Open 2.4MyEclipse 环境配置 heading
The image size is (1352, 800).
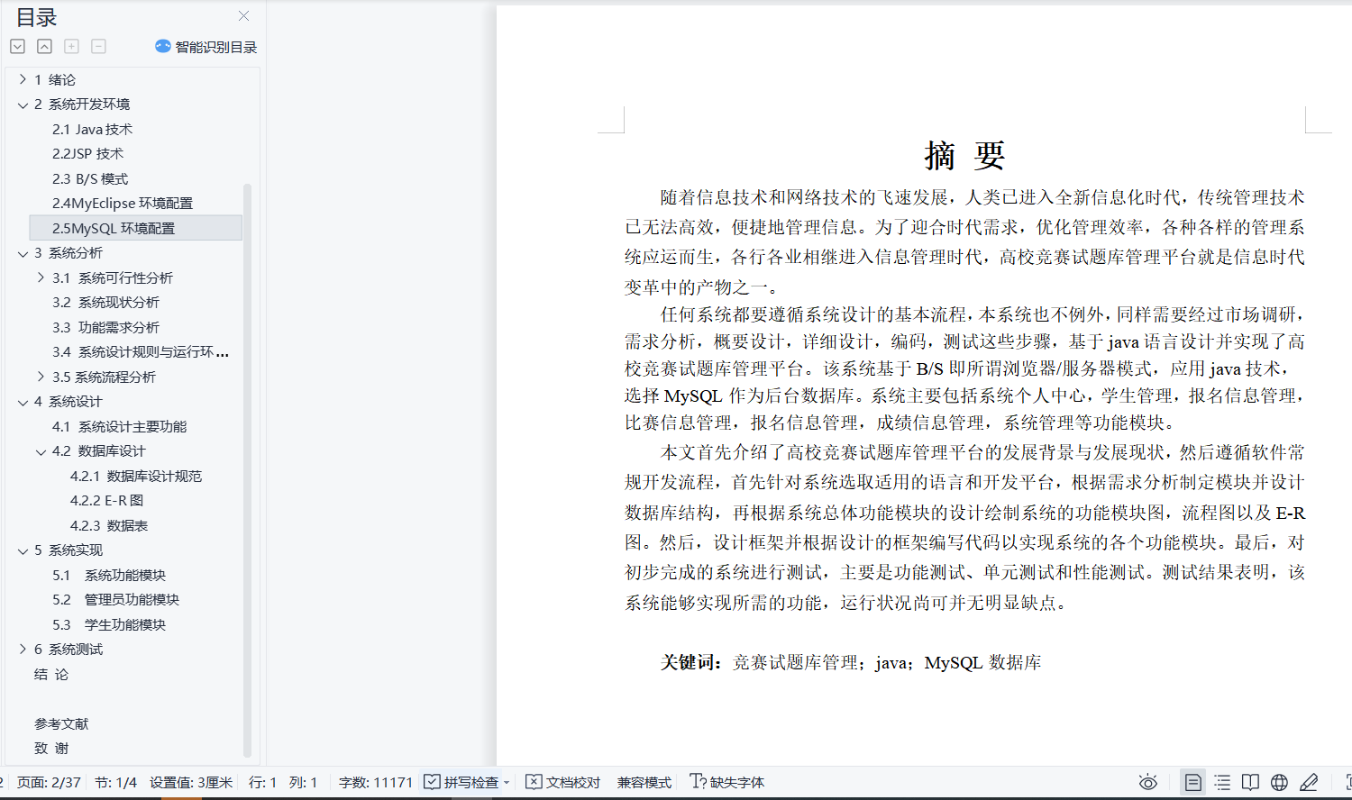point(122,204)
